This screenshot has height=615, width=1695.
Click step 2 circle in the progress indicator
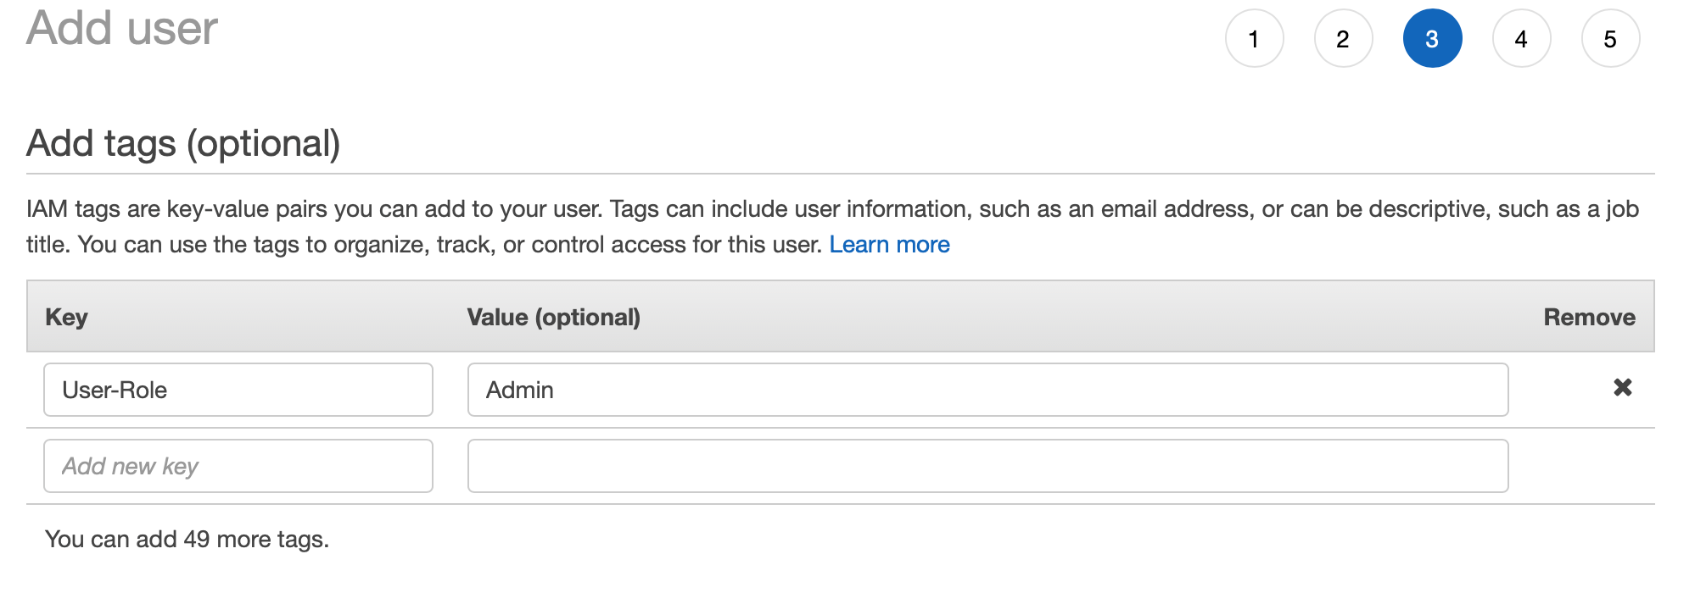(x=1343, y=38)
